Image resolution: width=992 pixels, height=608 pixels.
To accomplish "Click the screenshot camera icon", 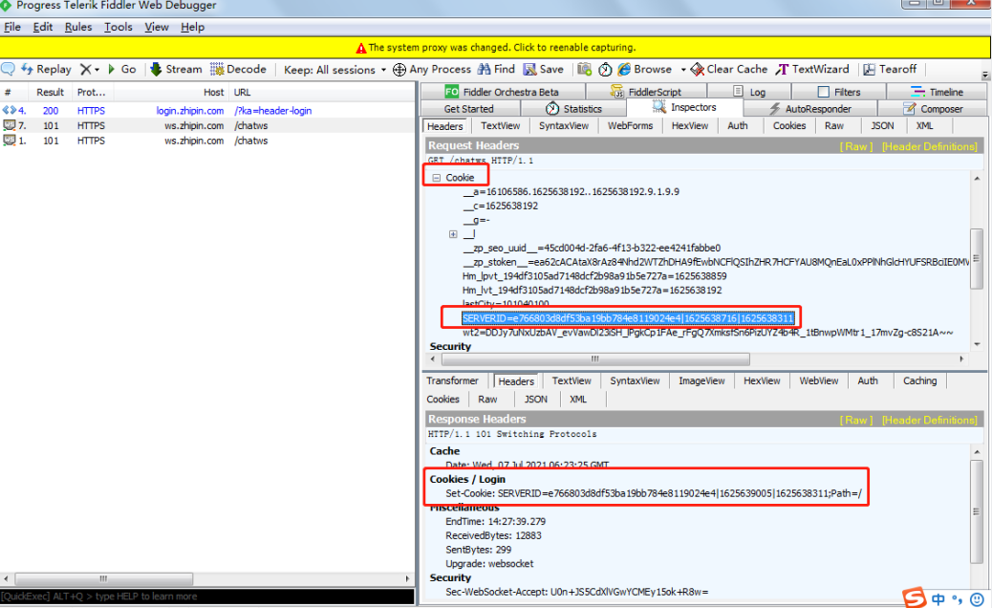I will coord(585,69).
